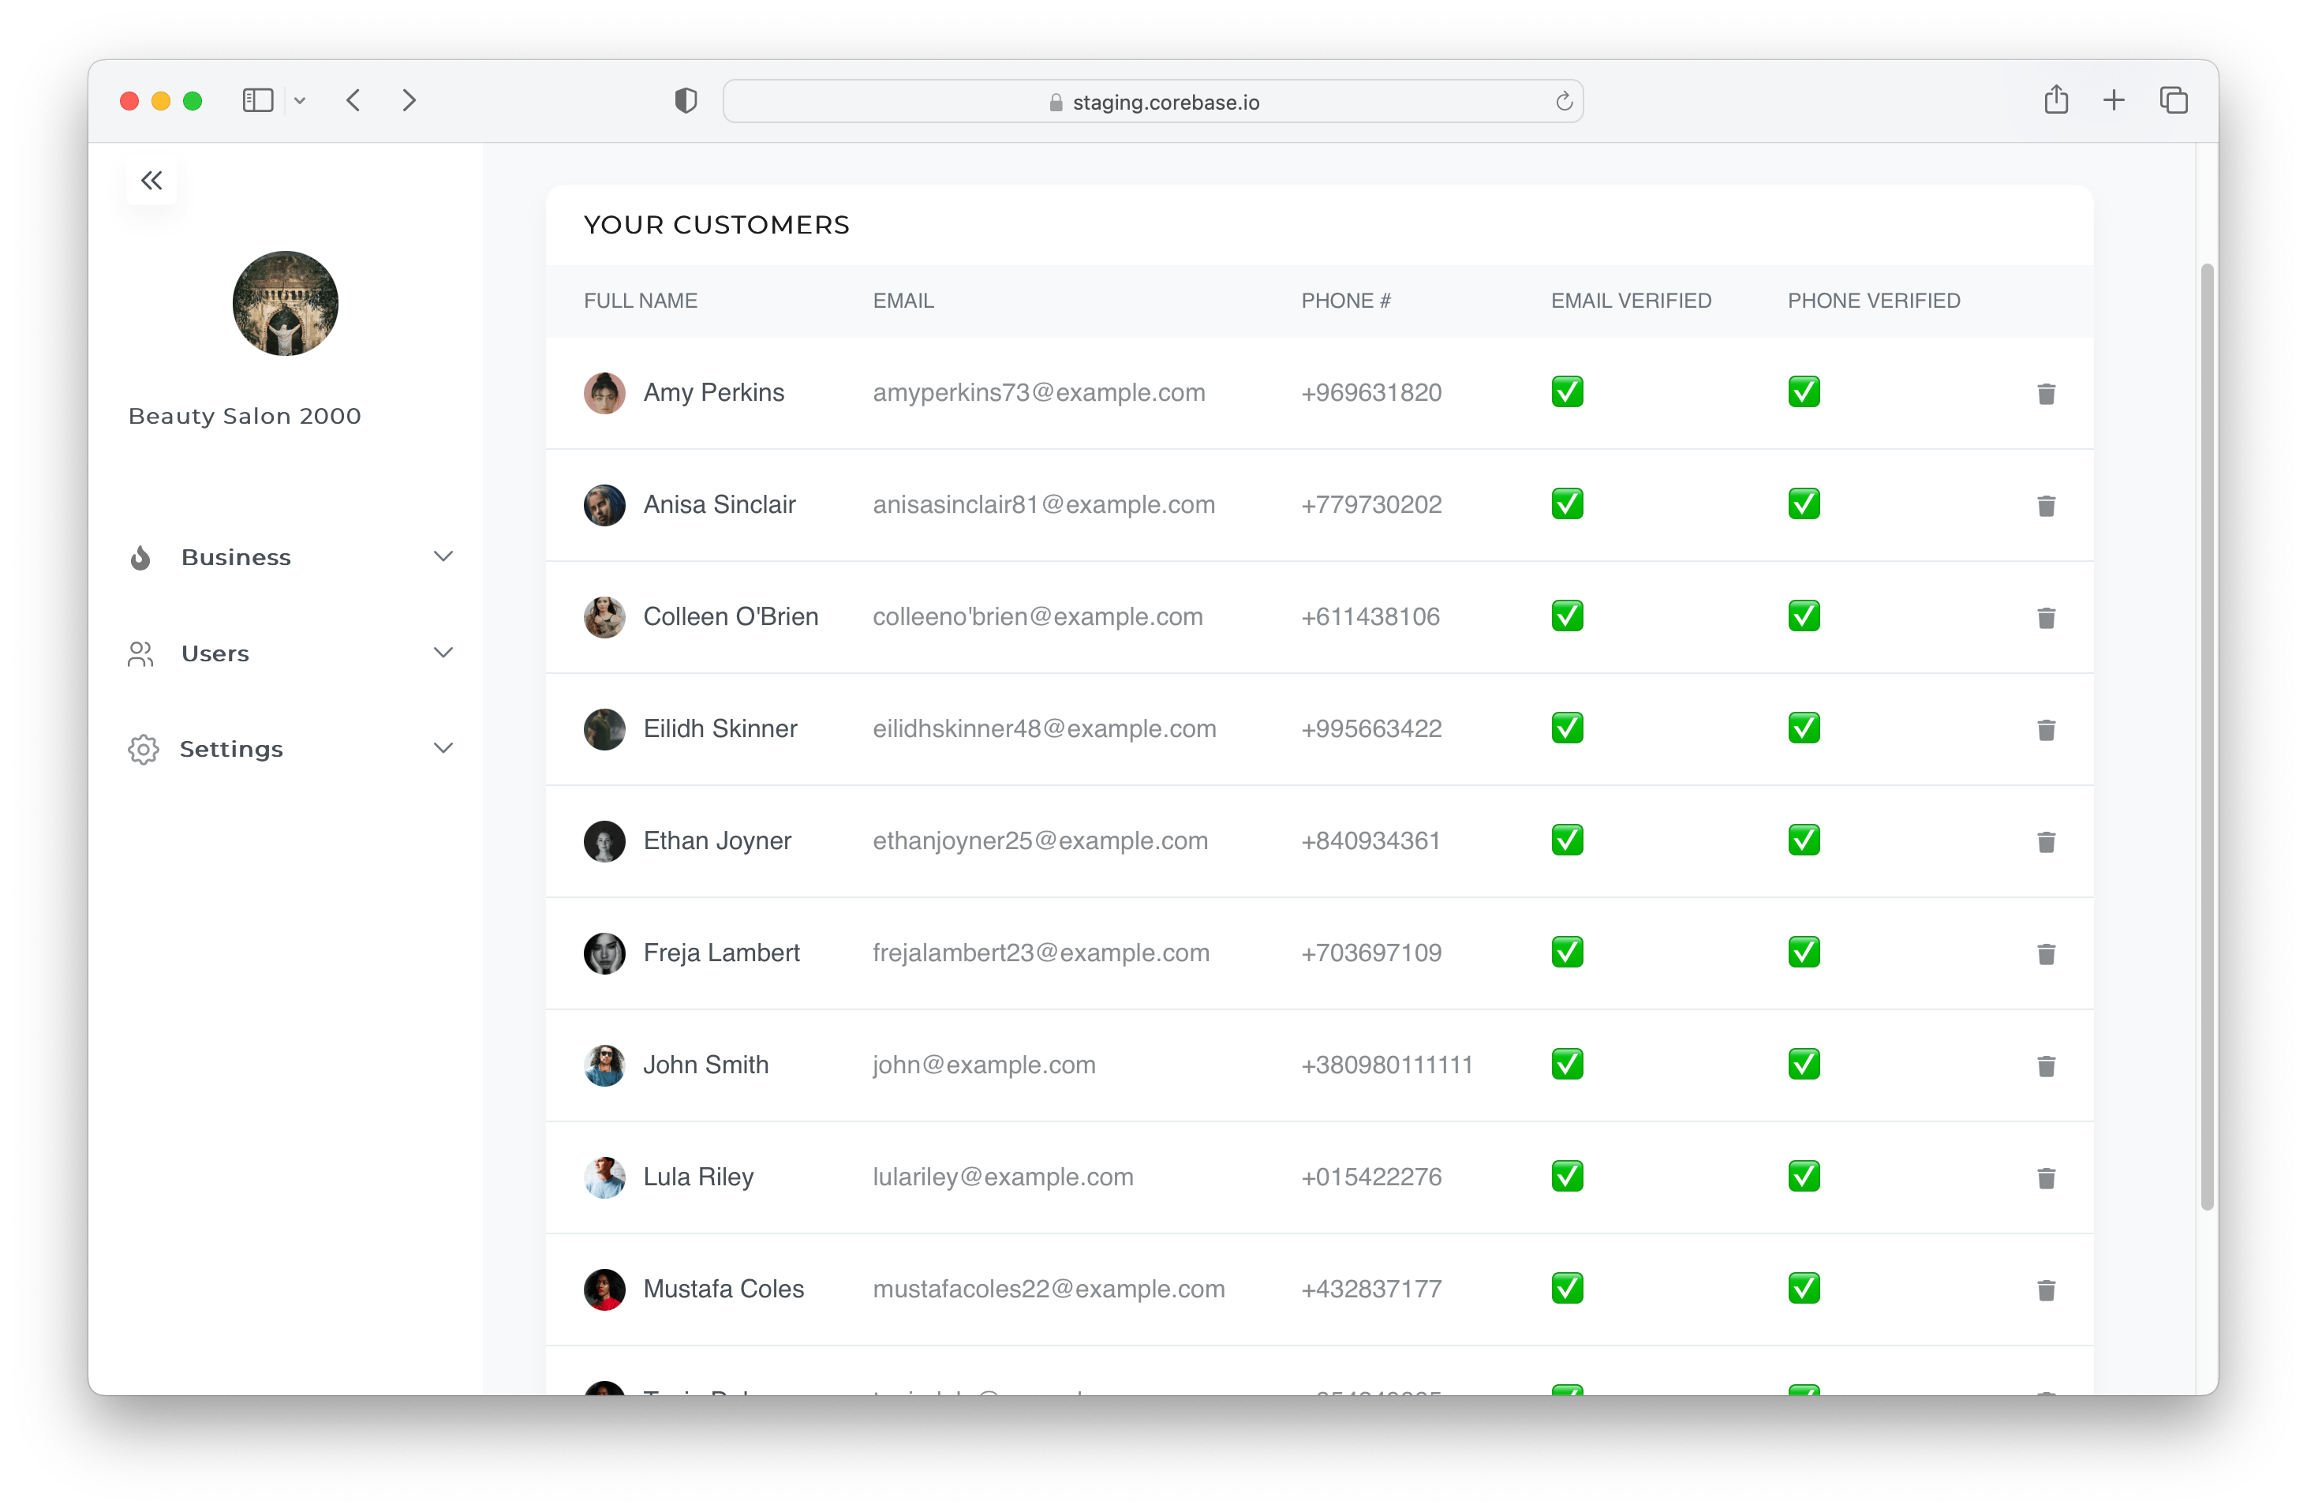Delete Freja Lambert with trash icon
Screen dimensions: 2307x1512
(x=2045, y=954)
